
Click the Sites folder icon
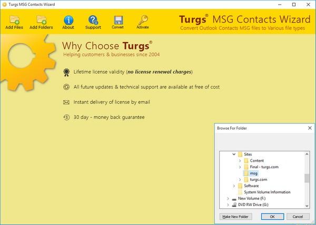(x=240, y=154)
